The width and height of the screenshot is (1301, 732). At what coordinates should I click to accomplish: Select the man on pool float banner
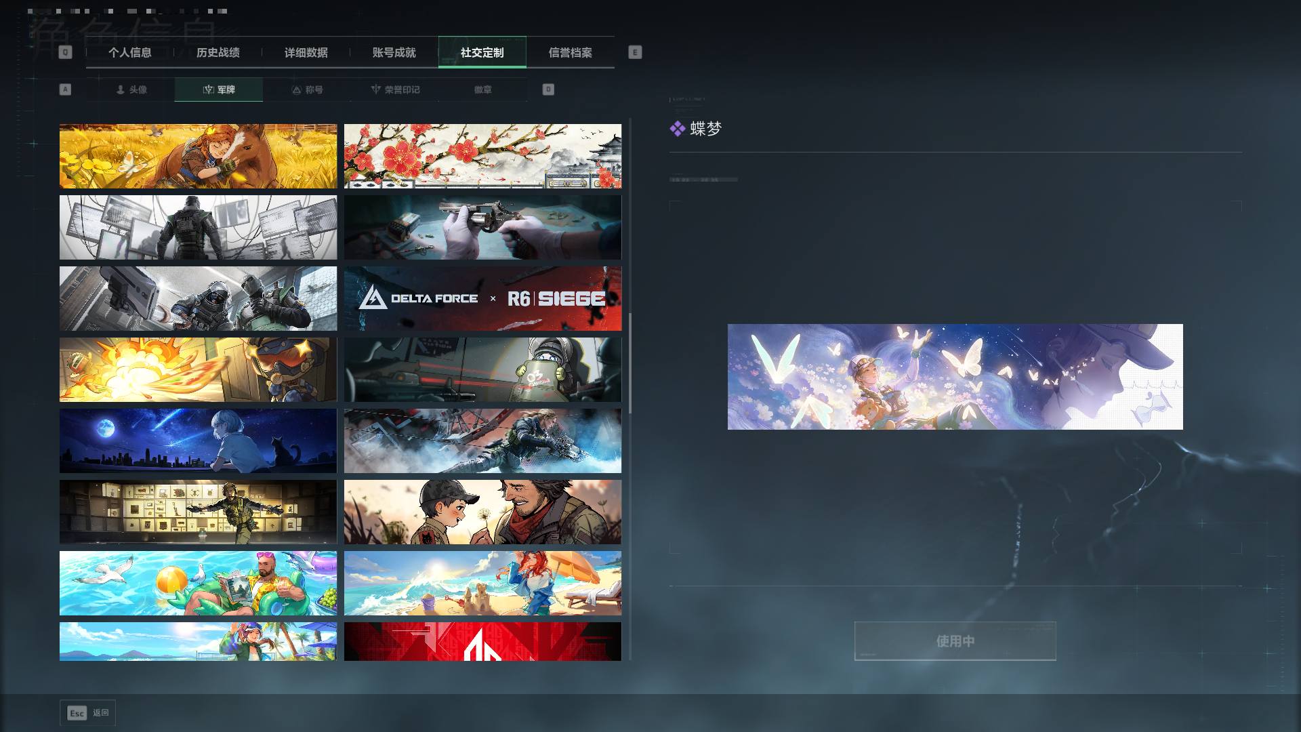click(x=198, y=584)
